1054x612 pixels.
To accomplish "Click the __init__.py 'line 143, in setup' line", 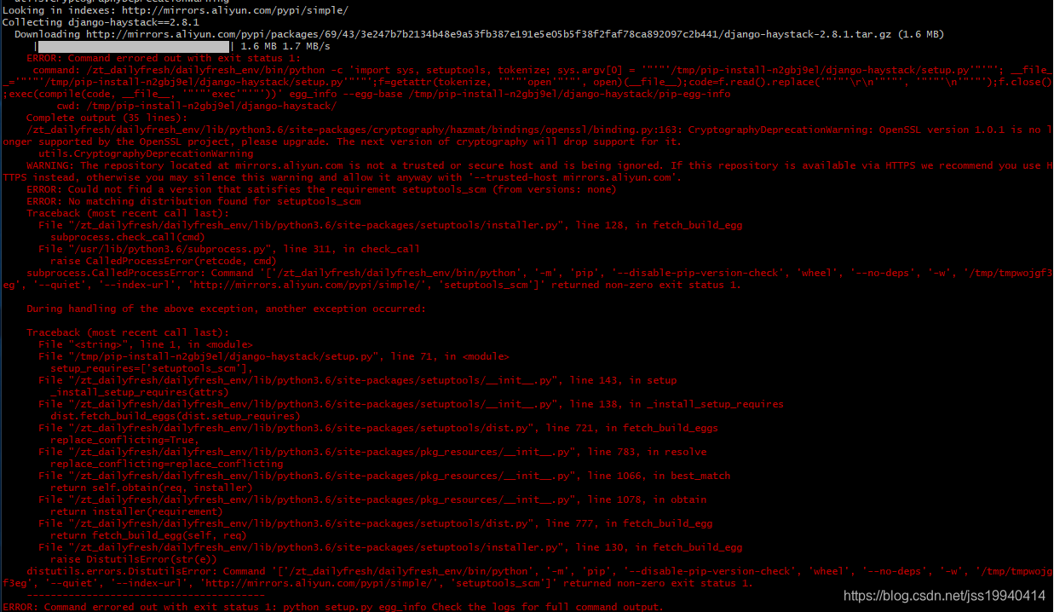I will tap(358, 380).
